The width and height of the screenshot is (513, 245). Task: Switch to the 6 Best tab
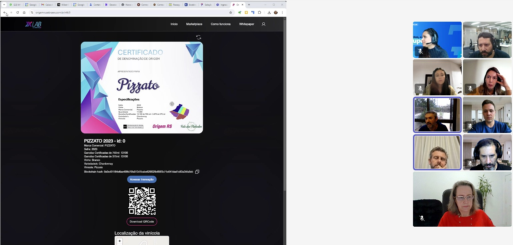tap(63, 5)
